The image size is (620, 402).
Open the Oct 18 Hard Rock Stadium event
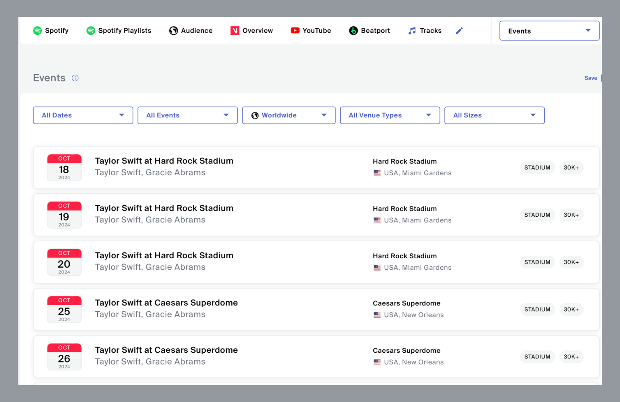(164, 161)
